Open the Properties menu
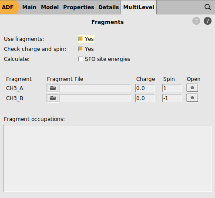 pyautogui.click(x=78, y=7)
